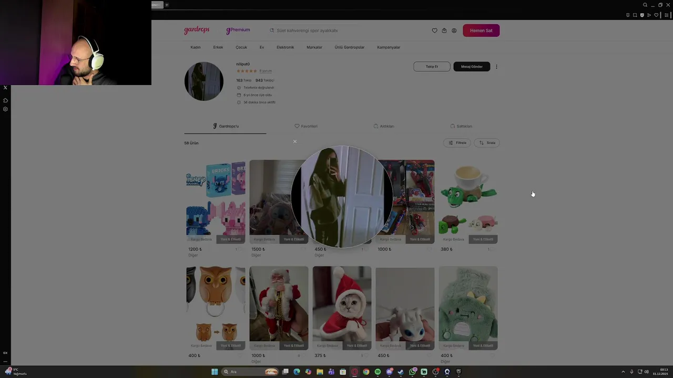Switch to the Favorileri tab
The width and height of the screenshot is (673, 378).
click(306, 126)
